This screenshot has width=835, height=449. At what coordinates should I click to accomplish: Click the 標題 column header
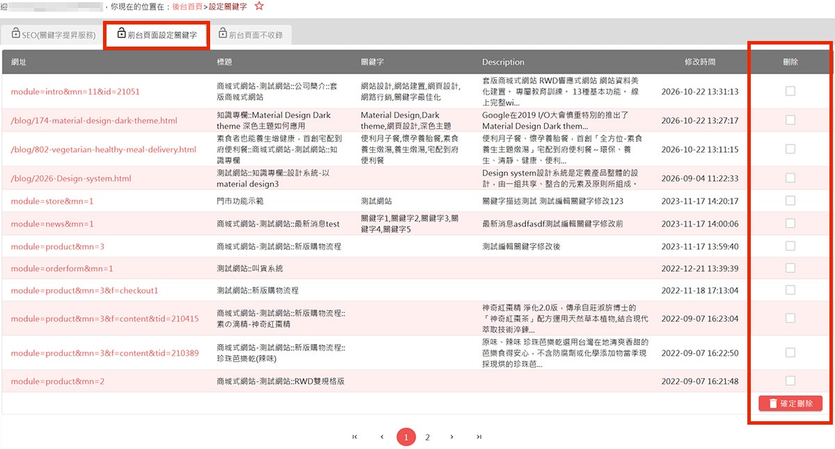(x=224, y=62)
